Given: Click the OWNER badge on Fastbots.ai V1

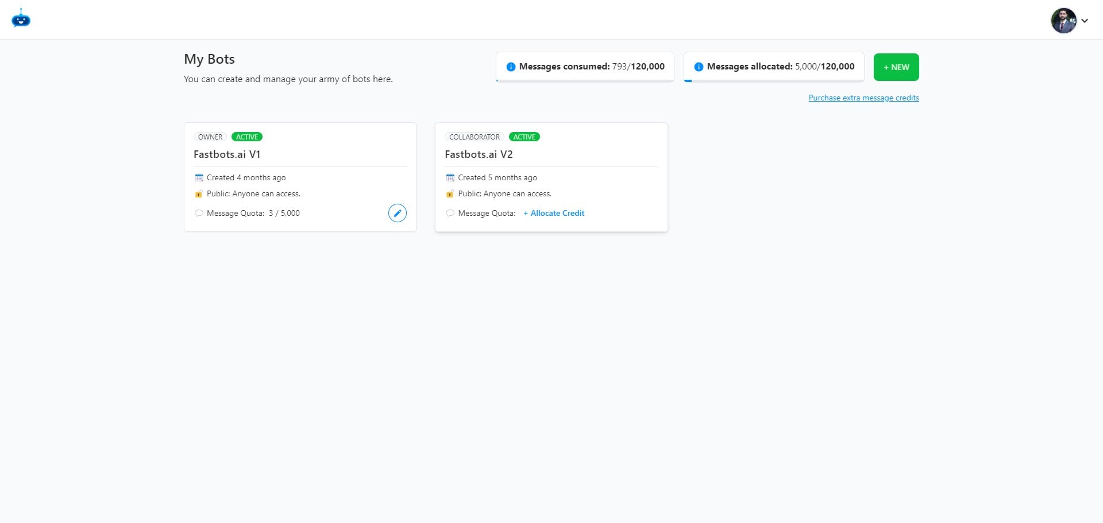Looking at the screenshot, I should click(210, 137).
